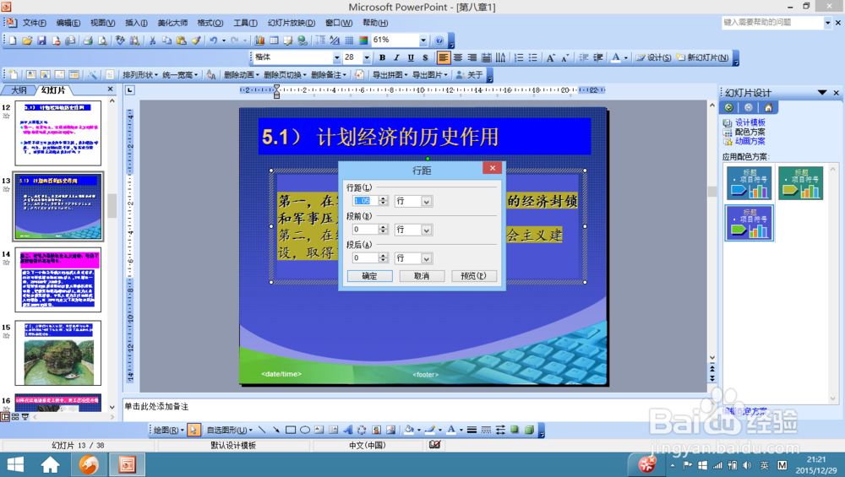Viewport: 845px width, 477px height.
Task: Select the Oval drawing tool
Action: point(305,430)
